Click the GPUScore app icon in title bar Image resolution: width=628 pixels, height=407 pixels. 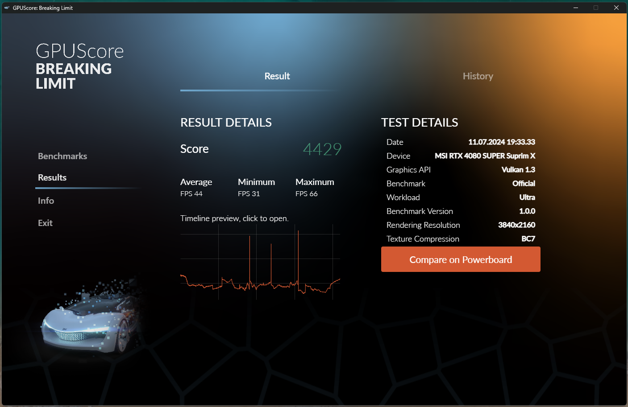[7, 8]
